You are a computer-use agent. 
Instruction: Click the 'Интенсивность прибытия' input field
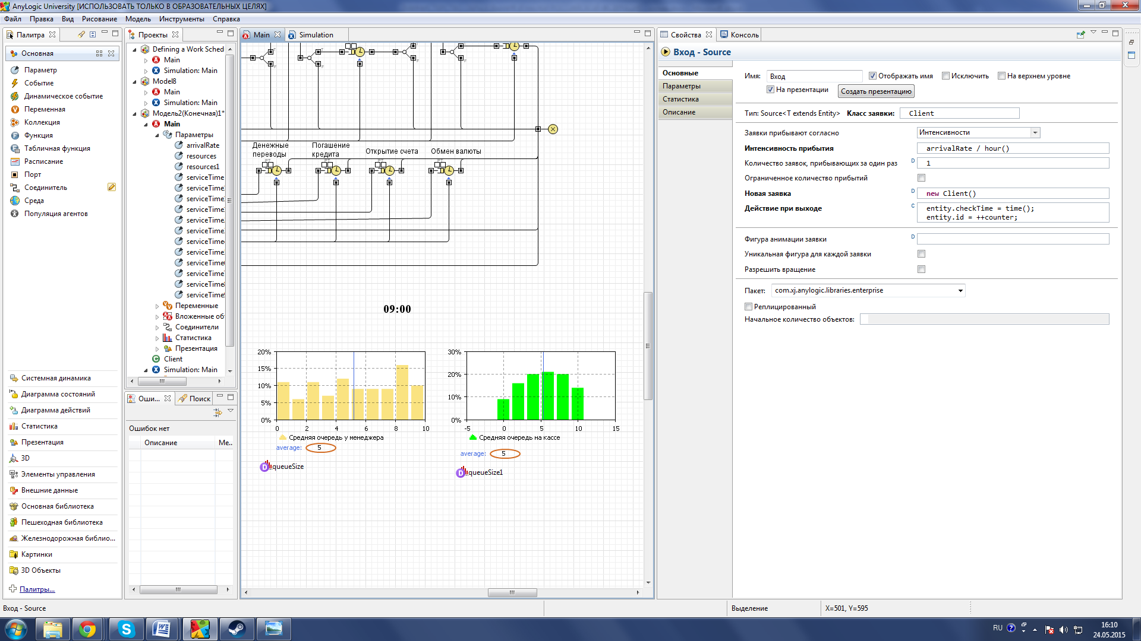[1012, 148]
